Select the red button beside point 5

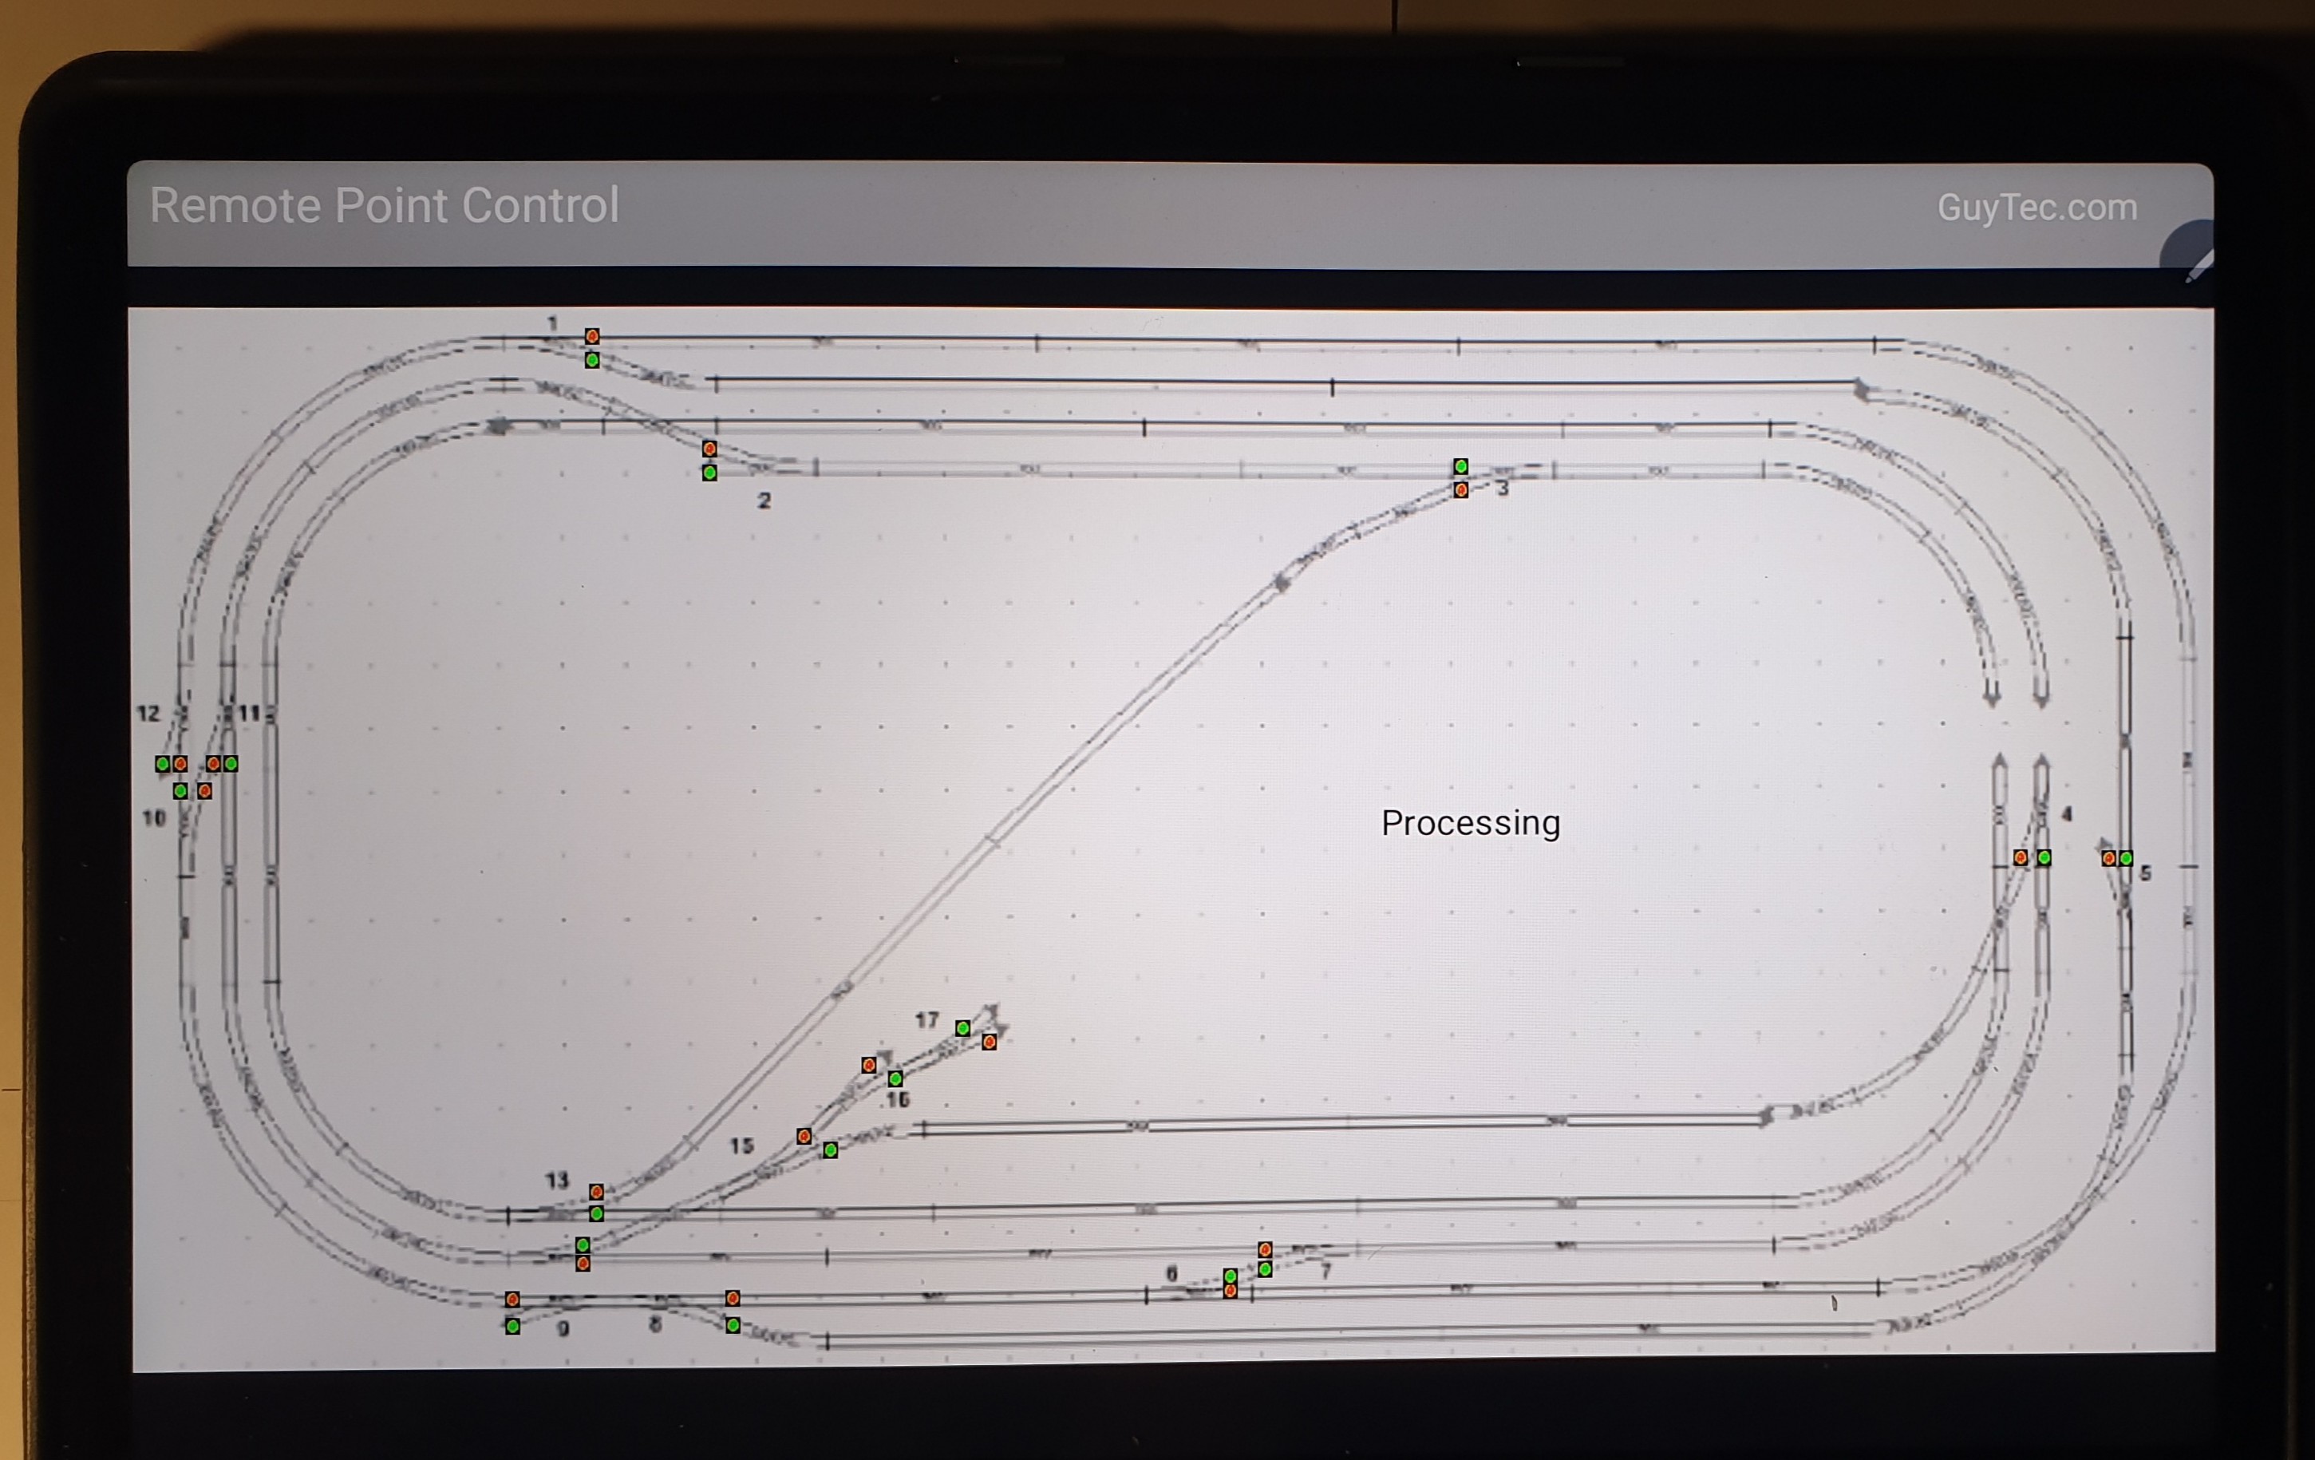[x=2108, y=858]
